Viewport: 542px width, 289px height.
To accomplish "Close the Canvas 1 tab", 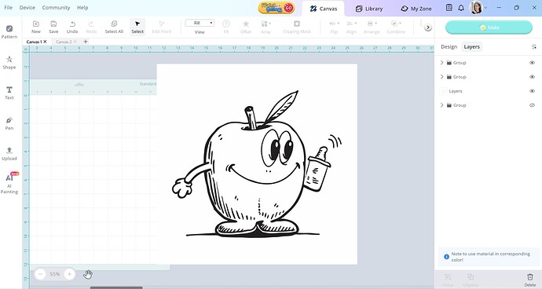I will pyautogui.click(x=45, y=42).
